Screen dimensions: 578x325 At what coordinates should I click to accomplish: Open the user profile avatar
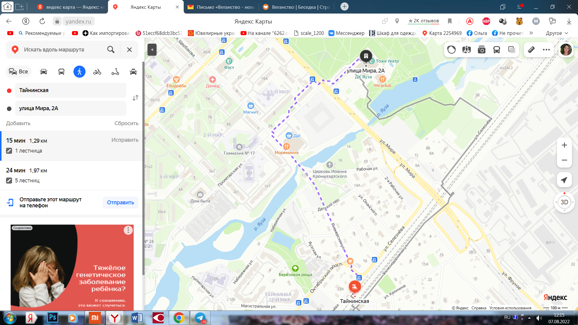(x=566, y=50)
